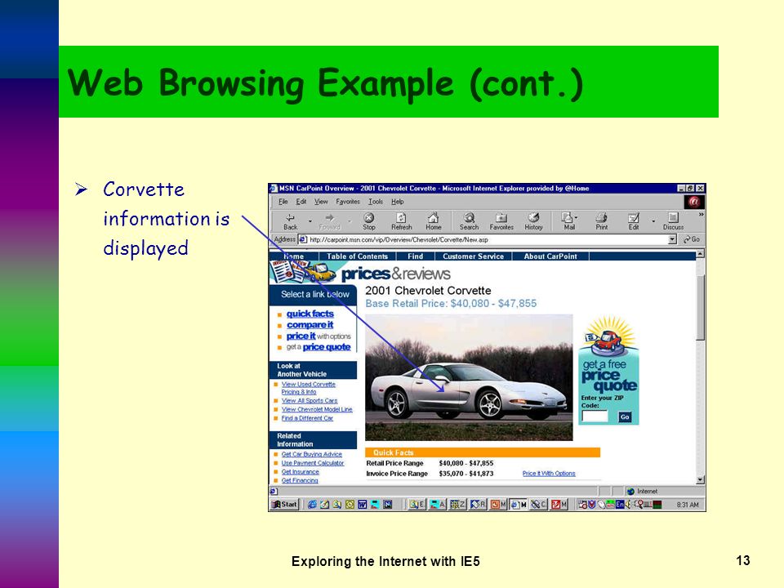
Task: Open the Use Payment Calculator link
Action: 313,463
